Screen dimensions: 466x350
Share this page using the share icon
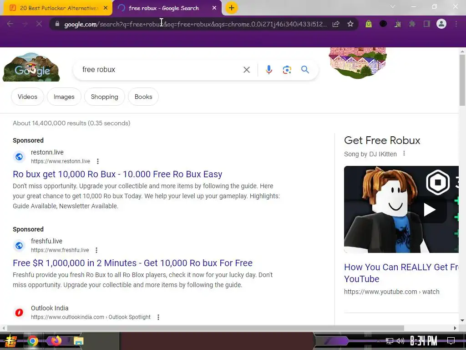336,24
